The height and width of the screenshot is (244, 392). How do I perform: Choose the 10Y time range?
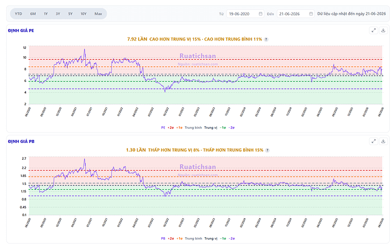point(84,14)
